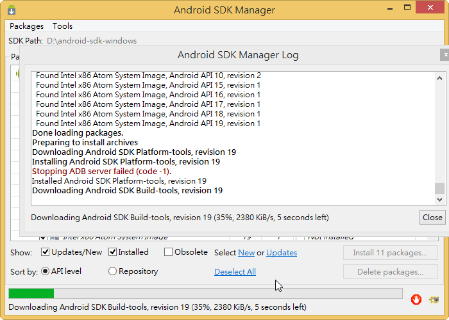Click 'Installing Android SDK Platform-tools' log line

pyautogui.click(x=126, y=162)
